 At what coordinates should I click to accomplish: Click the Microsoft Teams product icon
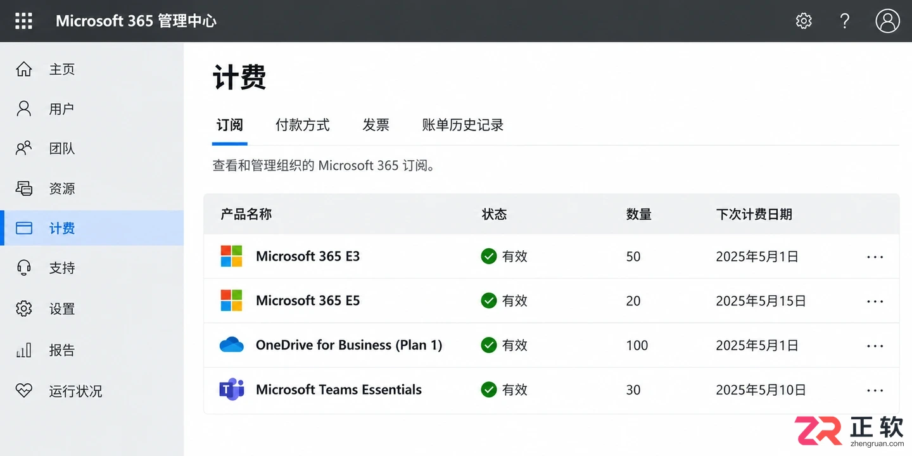pos(232,389)
